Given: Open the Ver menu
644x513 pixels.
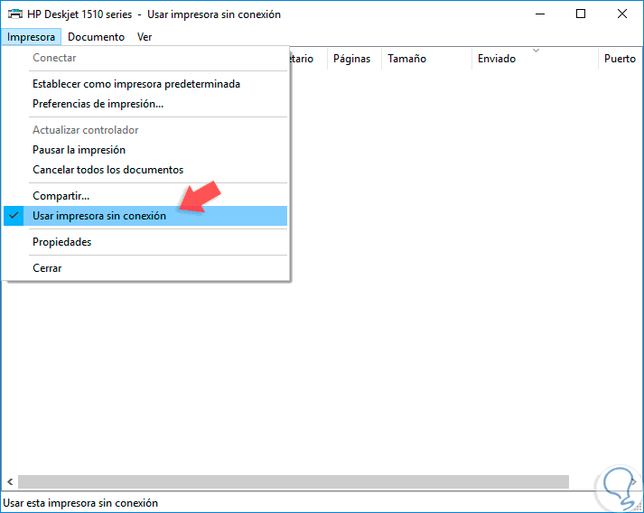Looking at the screenshot, I should (x=145, y=37).
